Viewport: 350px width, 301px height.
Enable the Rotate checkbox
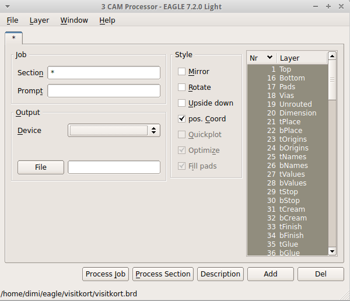click(181, 87)
